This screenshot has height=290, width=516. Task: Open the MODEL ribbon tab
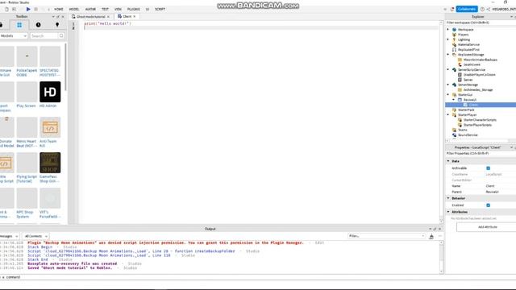tap(74, 9)
